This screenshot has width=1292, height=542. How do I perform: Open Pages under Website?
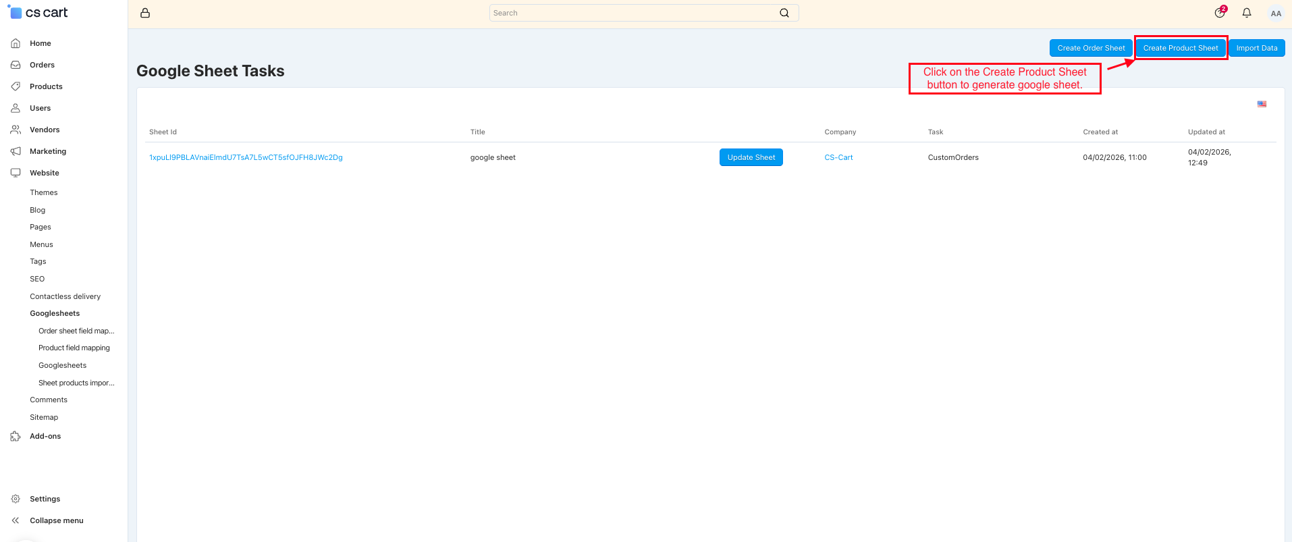tap(41, 227)
